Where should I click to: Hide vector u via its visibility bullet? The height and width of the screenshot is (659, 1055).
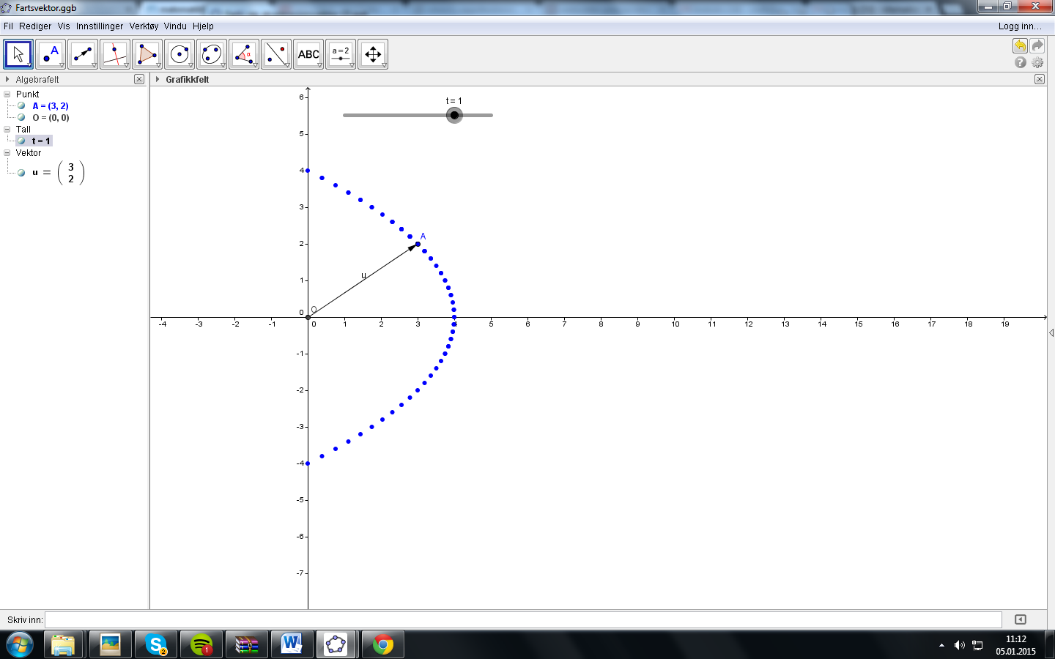pos(21,173)
